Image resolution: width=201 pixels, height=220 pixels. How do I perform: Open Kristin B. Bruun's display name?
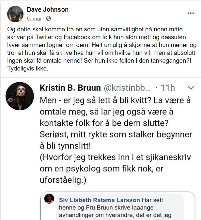click(70, 88)
